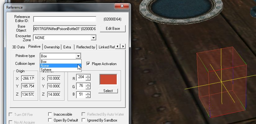Click the R color value 204 field

tap(81, 77)
